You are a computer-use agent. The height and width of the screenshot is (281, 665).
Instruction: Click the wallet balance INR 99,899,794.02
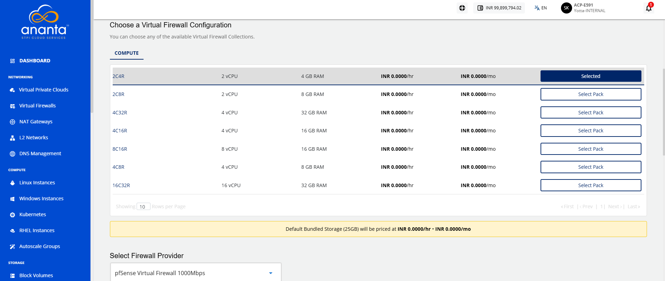pos(499,8)
